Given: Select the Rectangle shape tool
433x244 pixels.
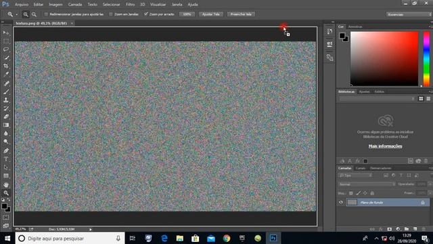Looking at the screenshot, I should coord(6,176).
